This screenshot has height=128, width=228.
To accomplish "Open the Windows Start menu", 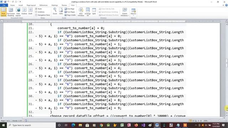I will [x=3, y=125].
